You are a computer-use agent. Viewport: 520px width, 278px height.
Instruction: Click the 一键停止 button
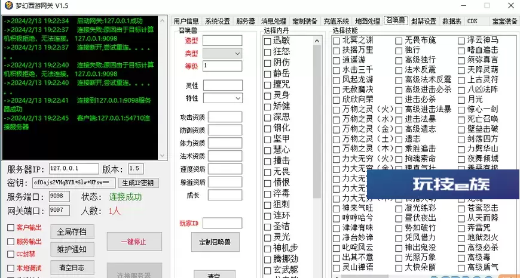tap(134, 242)
